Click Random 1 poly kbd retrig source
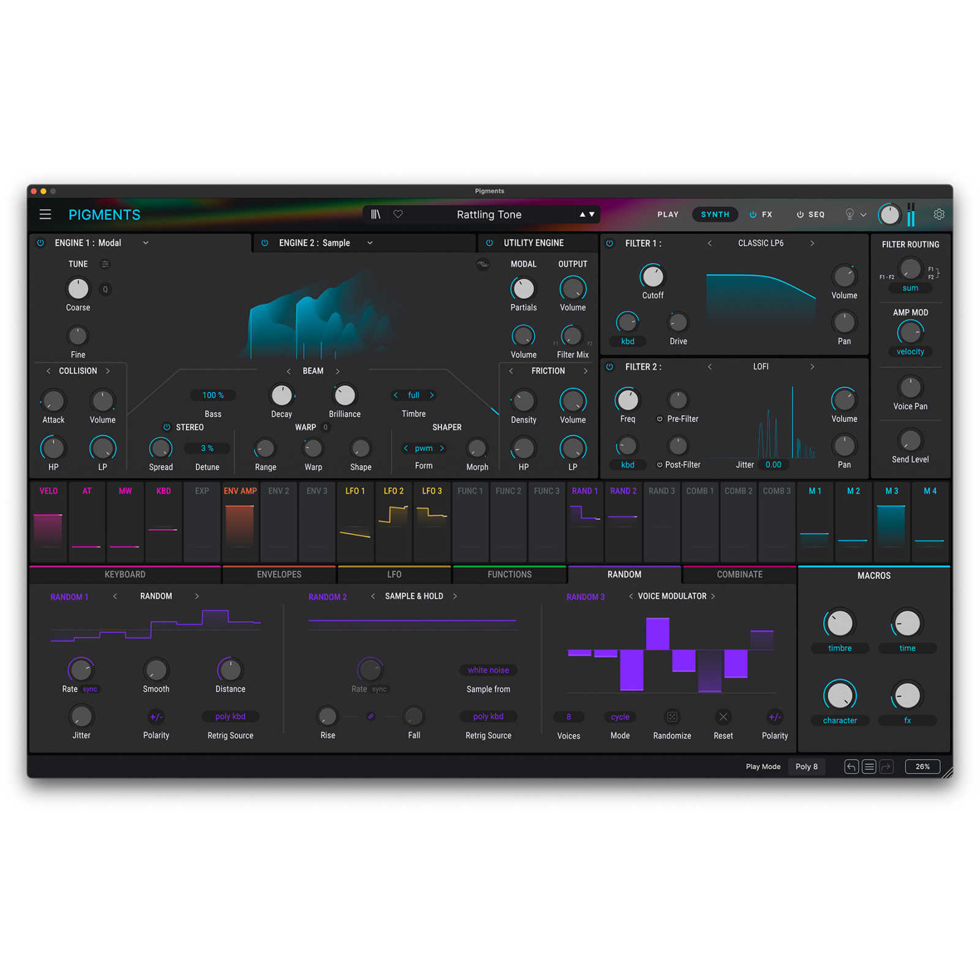The width and height of the screenshot is (980, 980). (230, 716)
